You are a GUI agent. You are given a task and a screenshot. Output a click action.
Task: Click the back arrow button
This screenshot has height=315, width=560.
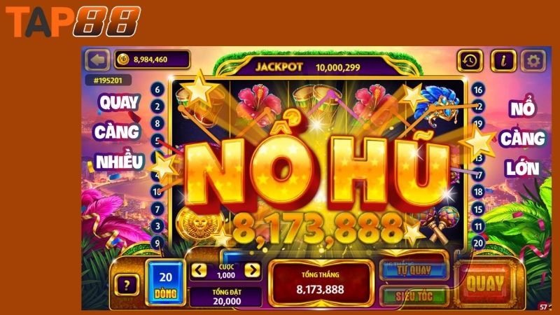tap(97, 59)
